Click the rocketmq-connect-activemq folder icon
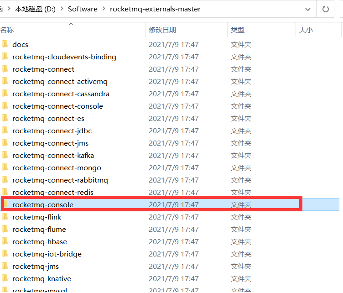343x293 pixels. pyautogui.click(x=5, y=81)
